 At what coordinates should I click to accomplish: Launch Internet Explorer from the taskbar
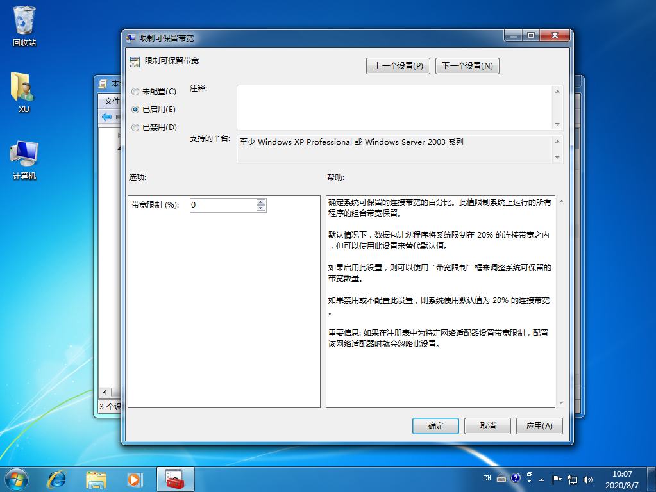coord(57,479)
